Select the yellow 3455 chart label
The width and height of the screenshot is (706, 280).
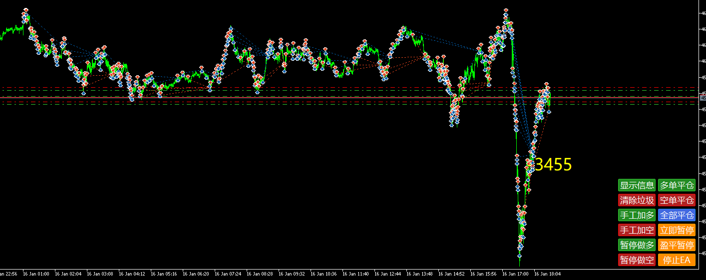[x=553, y=164]
